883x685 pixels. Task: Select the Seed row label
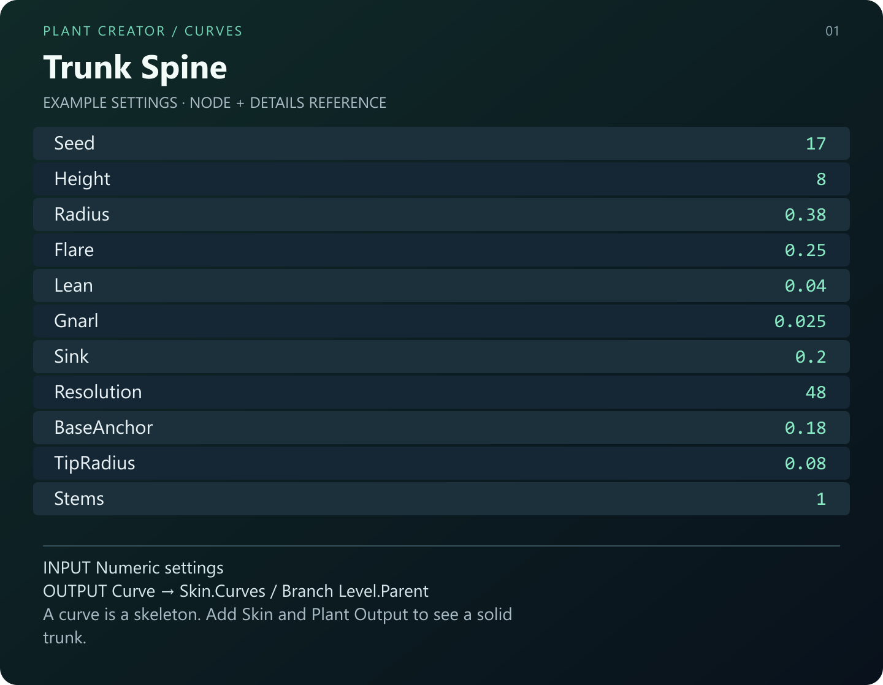pos(74,143)
